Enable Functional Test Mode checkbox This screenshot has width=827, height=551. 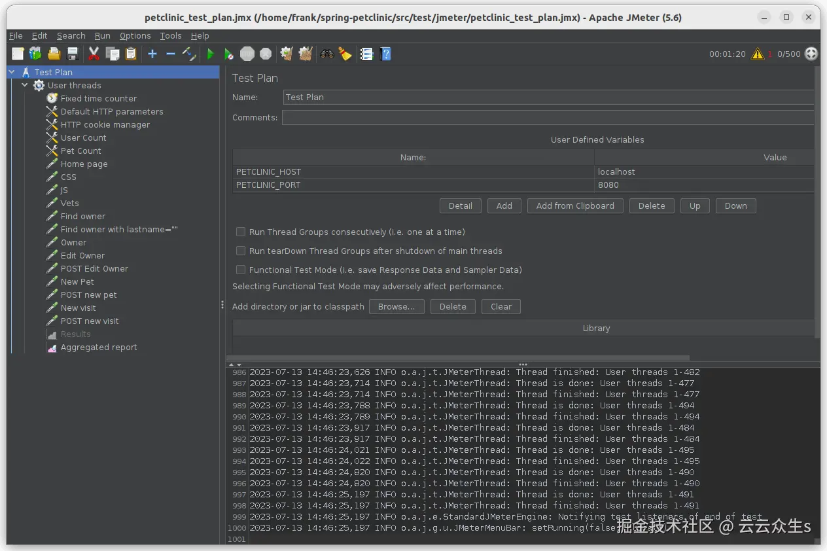(241, 270)
